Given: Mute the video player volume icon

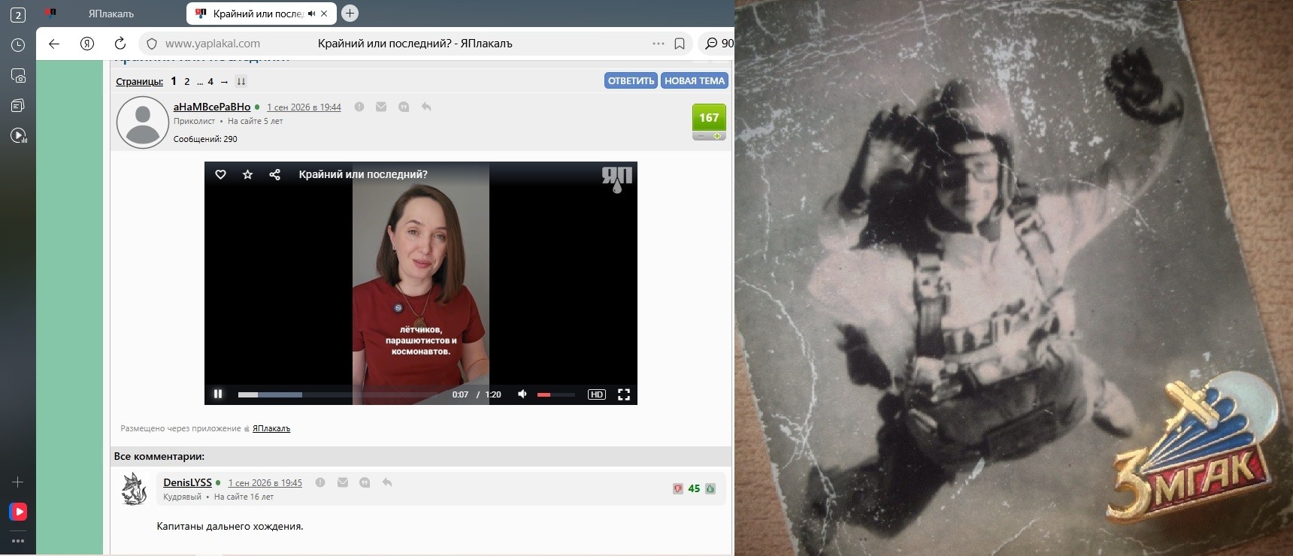Looking at the screenshot, I should 522,394.
